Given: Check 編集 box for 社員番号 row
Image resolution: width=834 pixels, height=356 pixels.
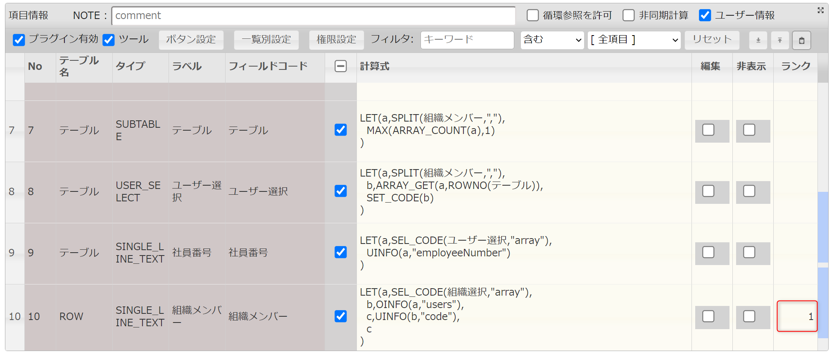Looking at the screenshot, I should [x=708, y=252].
